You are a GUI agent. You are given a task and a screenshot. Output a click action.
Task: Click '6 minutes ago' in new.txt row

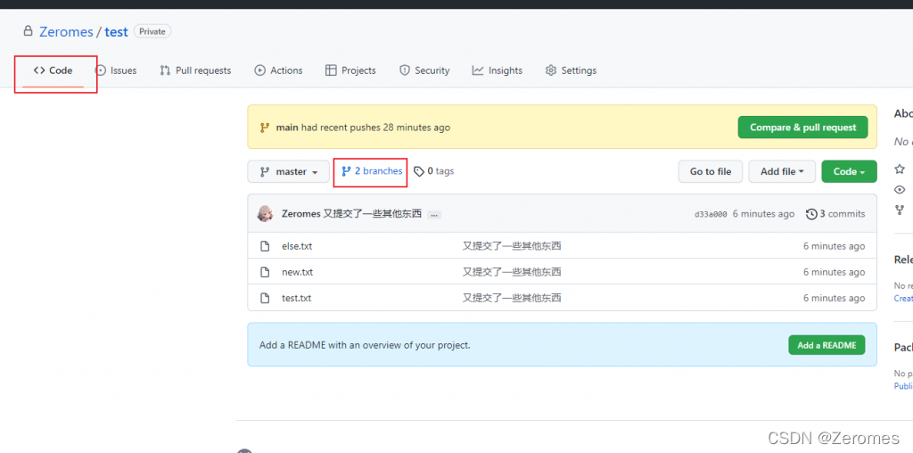pos(835,272)
